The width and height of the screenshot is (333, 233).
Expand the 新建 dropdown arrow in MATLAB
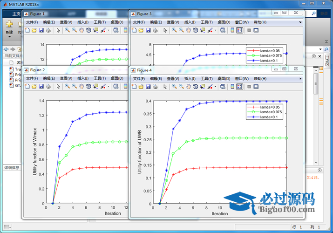click(9, 37)
